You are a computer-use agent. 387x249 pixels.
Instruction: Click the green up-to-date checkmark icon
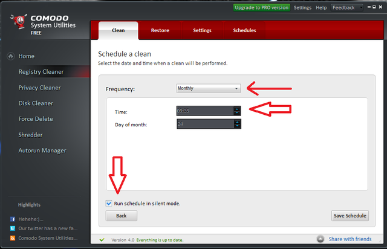click(x=102, y=240)
